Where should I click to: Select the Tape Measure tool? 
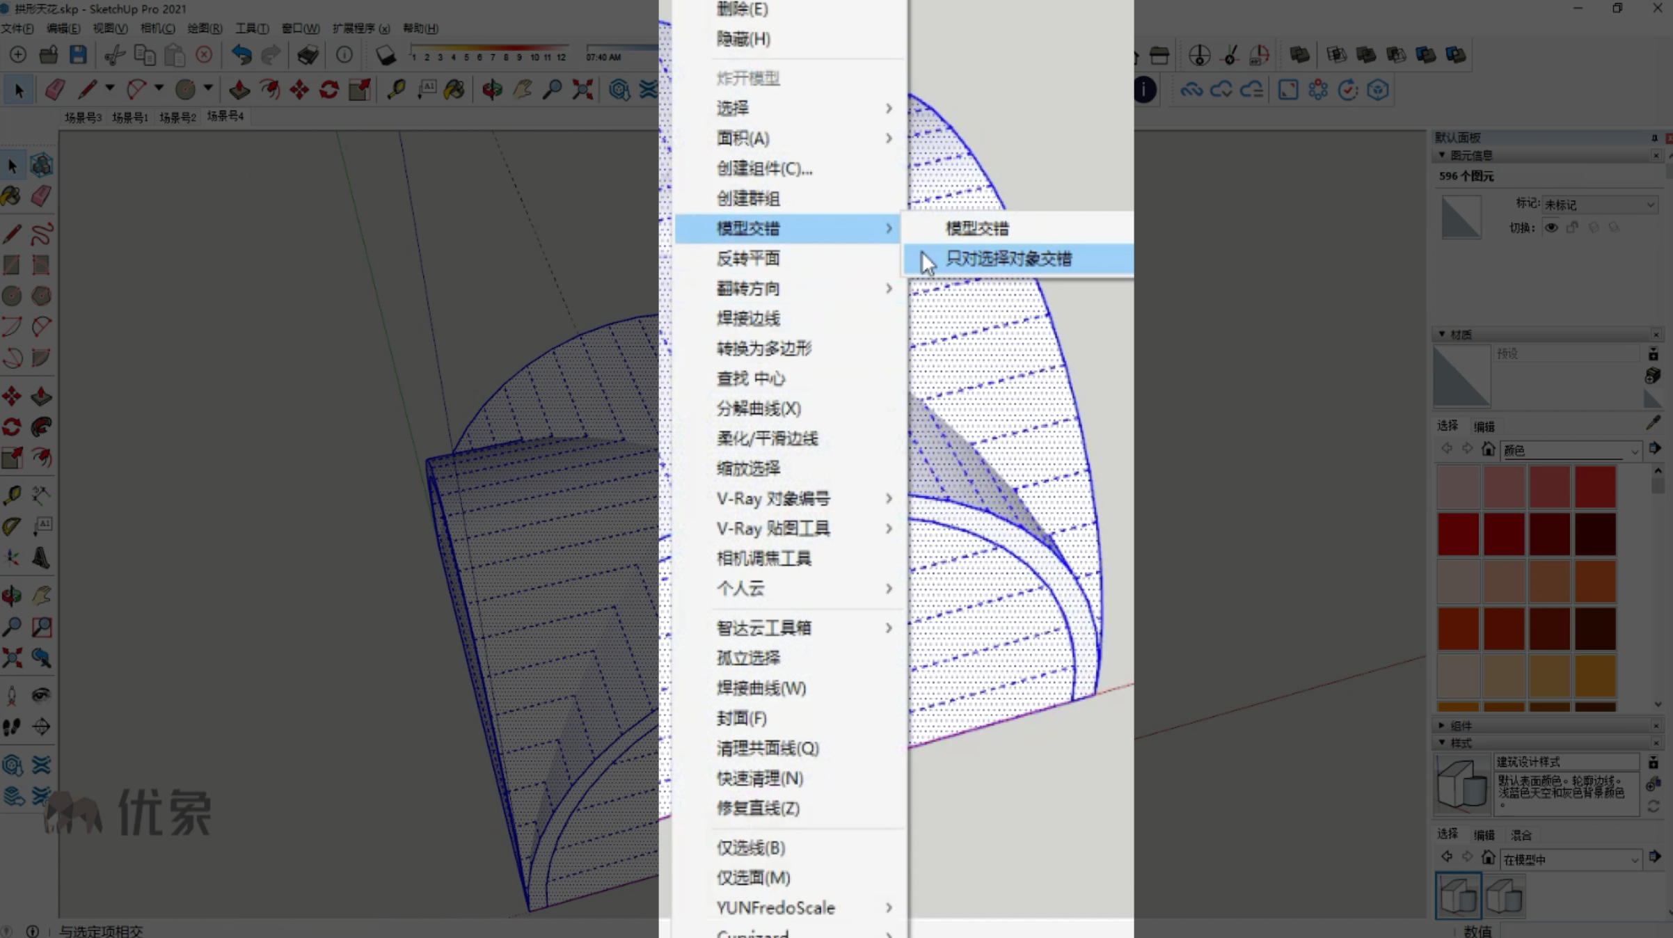pyautogui.click(x=397, y=90)
